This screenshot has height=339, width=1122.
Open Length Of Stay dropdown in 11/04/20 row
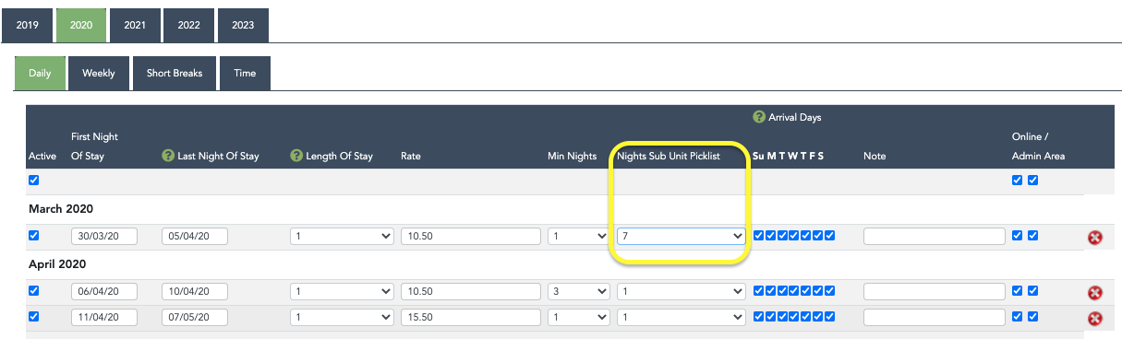coord(342,318)
